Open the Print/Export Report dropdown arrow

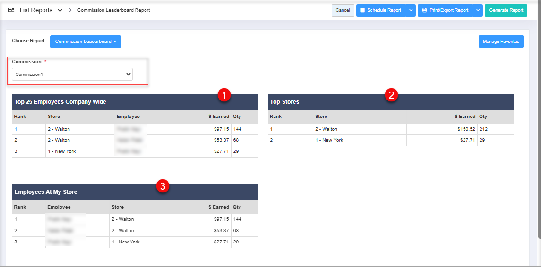[x=478, y=10]
